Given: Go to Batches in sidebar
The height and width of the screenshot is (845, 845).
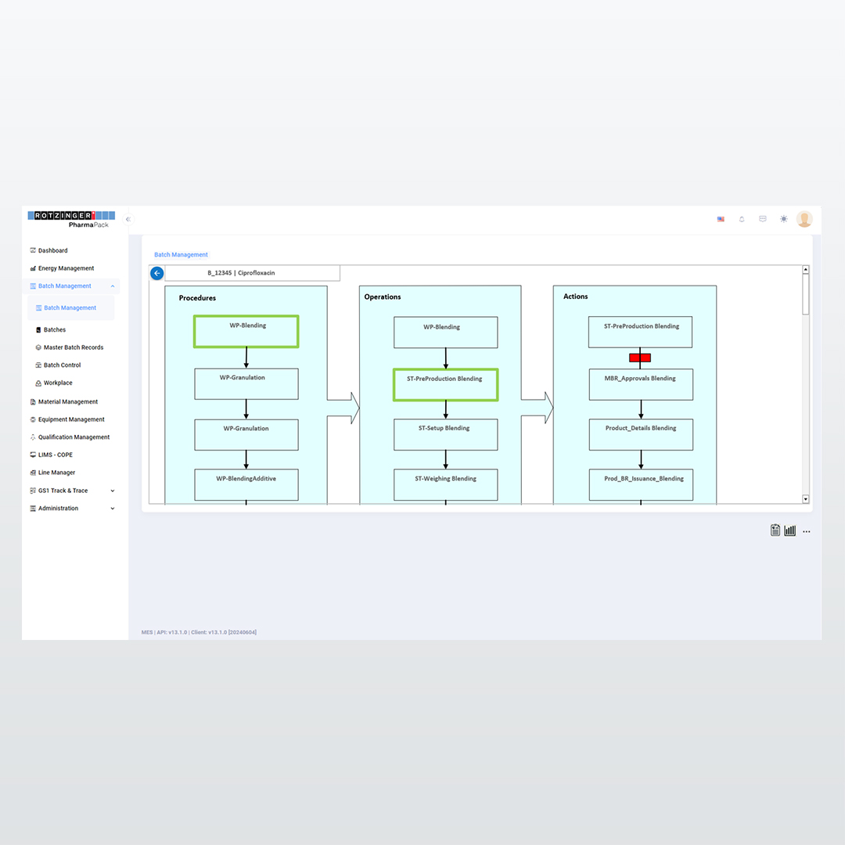Looking at the screenshot, I should pyautogui.click(x=55, y=330).
